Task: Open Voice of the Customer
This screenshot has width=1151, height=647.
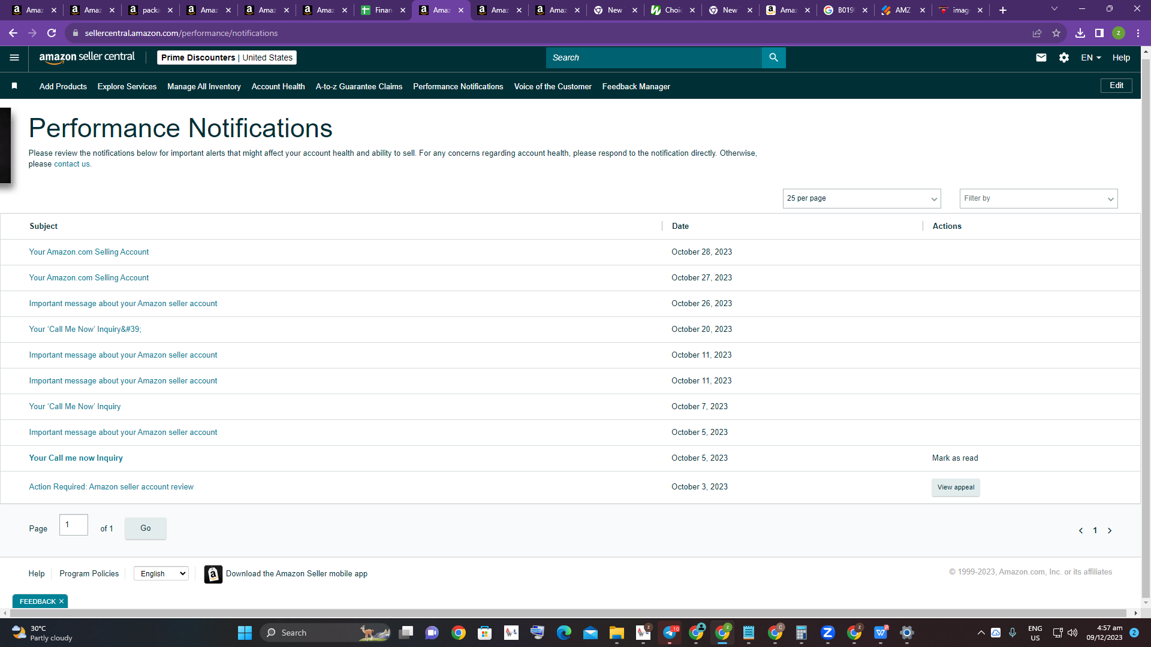Action: coord(553,86)
